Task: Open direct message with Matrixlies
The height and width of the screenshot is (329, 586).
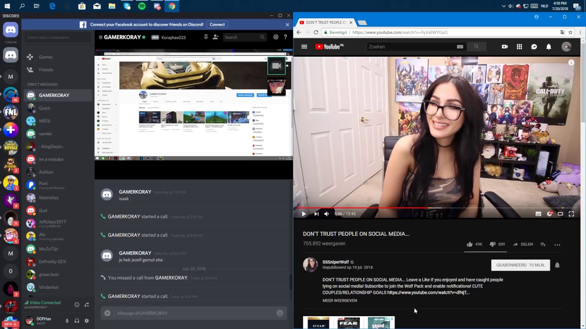Action: (x=58, y=198)
